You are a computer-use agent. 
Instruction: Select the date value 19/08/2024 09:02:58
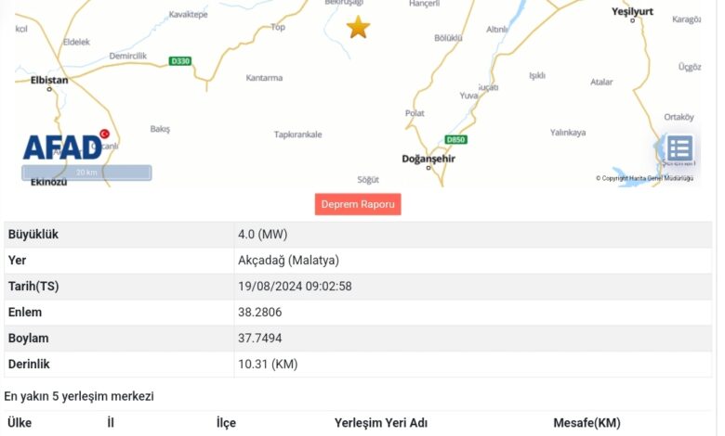pos(295,287)
